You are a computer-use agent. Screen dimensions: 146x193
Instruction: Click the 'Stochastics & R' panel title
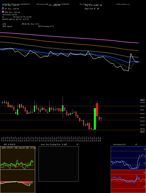tap(119, 144)
